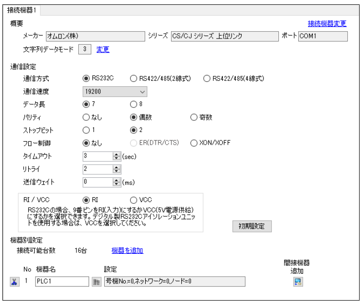Set stop bit to 1
The height and width of the screenshot is (304, 363).
86,130
